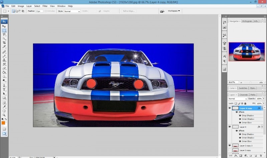Toggle Quick Mask mode

click(4, 129)
